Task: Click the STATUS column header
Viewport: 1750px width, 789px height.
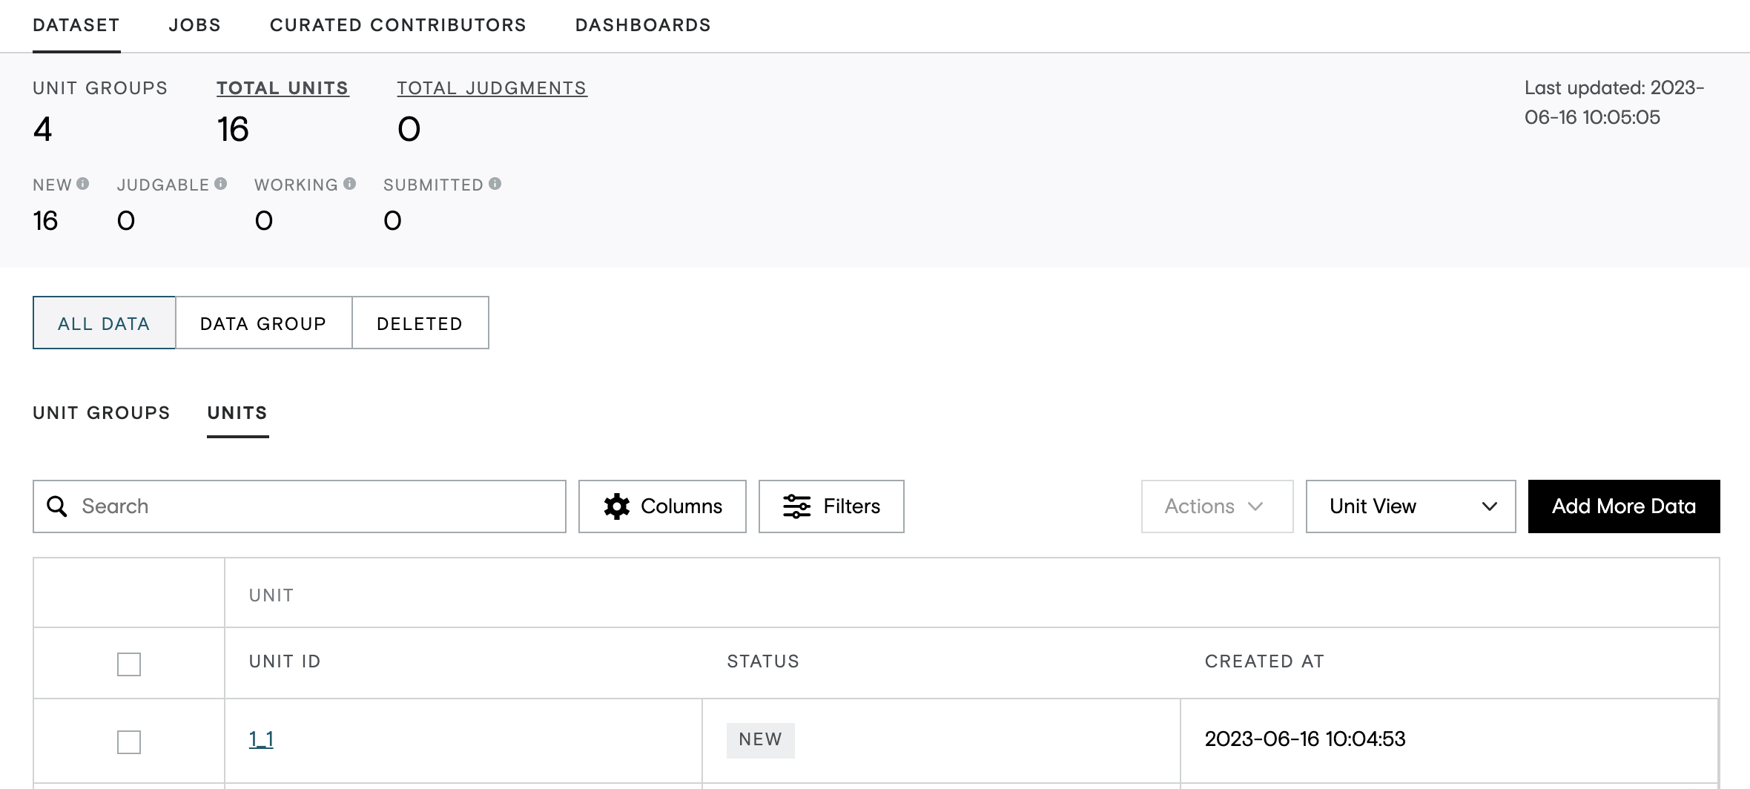Action: pyautogui.click(x=763, y=661)
